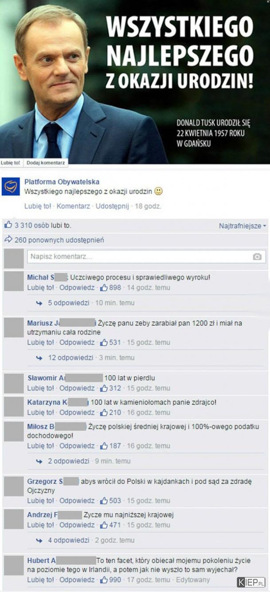This screenshot has width=270, height=592.
Task: Click the like icon showing 990 likes
Action: 104,580
